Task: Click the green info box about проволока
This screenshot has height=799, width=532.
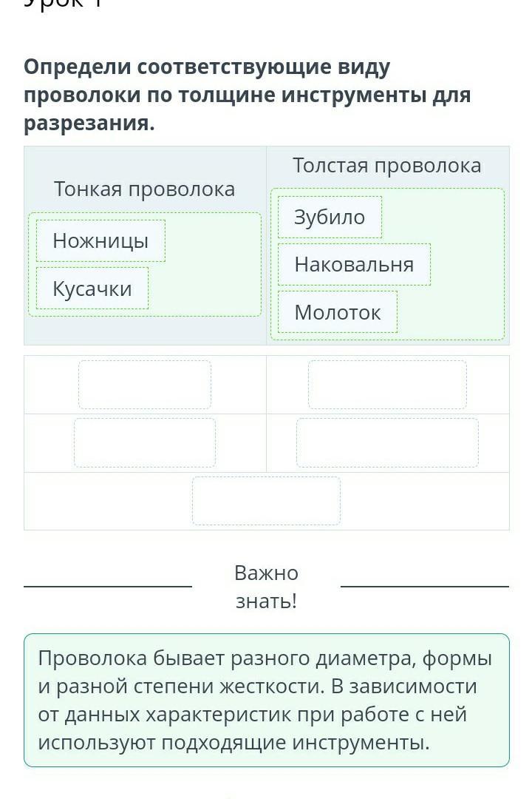Action: (266, 700)
